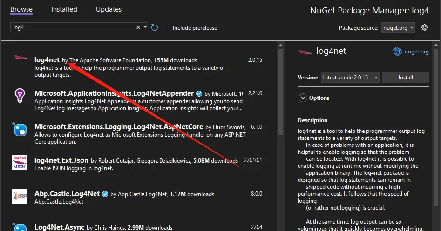Click the Description heading
Screen dimensions: 441x231
pyautogui.click(x=312, y=120)
